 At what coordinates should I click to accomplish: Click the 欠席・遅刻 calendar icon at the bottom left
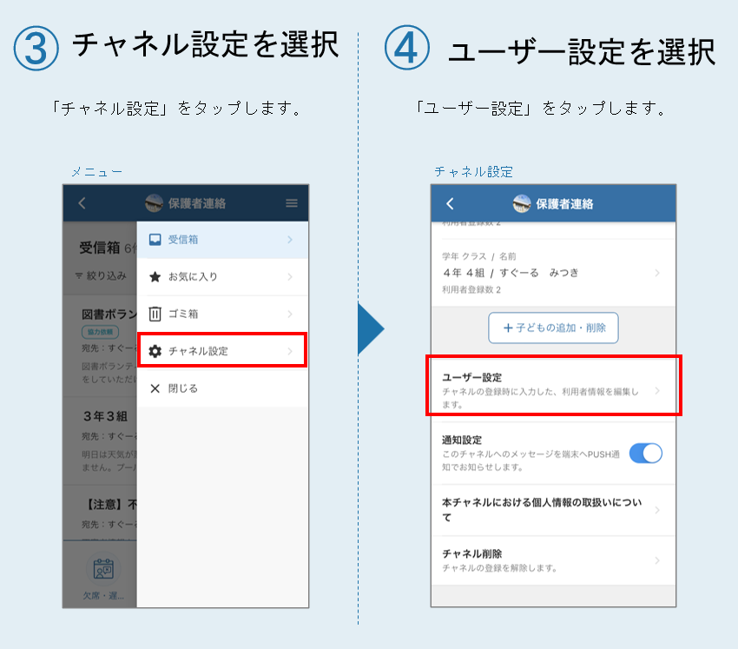click(103, 568)
